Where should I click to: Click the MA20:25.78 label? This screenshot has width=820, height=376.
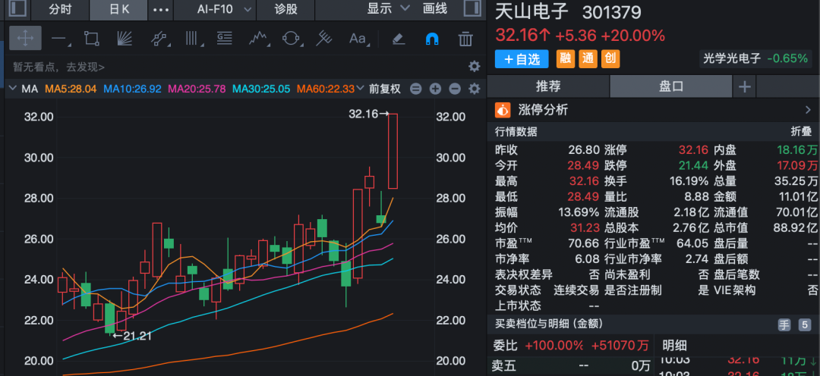[x=197, y=89]
